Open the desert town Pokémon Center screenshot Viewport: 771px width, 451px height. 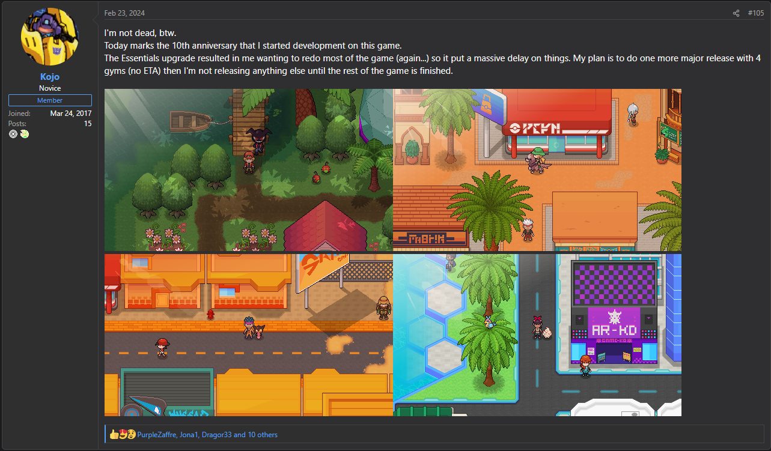(537, 170)
